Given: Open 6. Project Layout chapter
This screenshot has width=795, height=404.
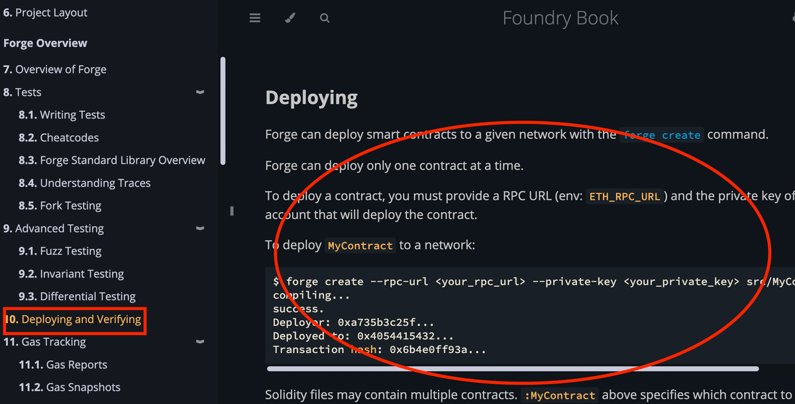Looking at the screenshot, I should (45, 13).
